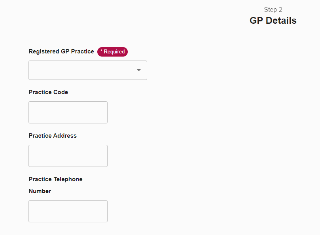Focus the Practice Address text box
Screen dimensions: 320x235
(68, 156)
